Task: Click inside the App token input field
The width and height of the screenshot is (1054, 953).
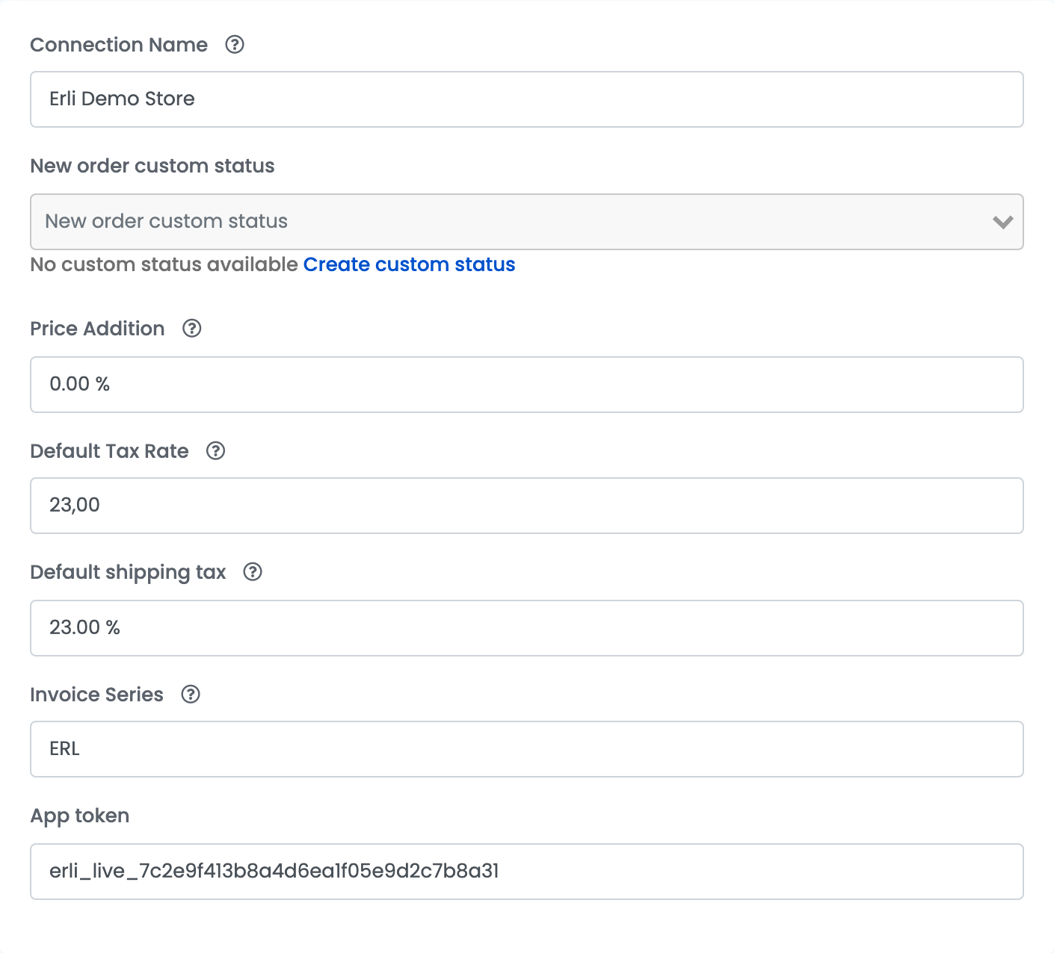Action: (526, 872)
